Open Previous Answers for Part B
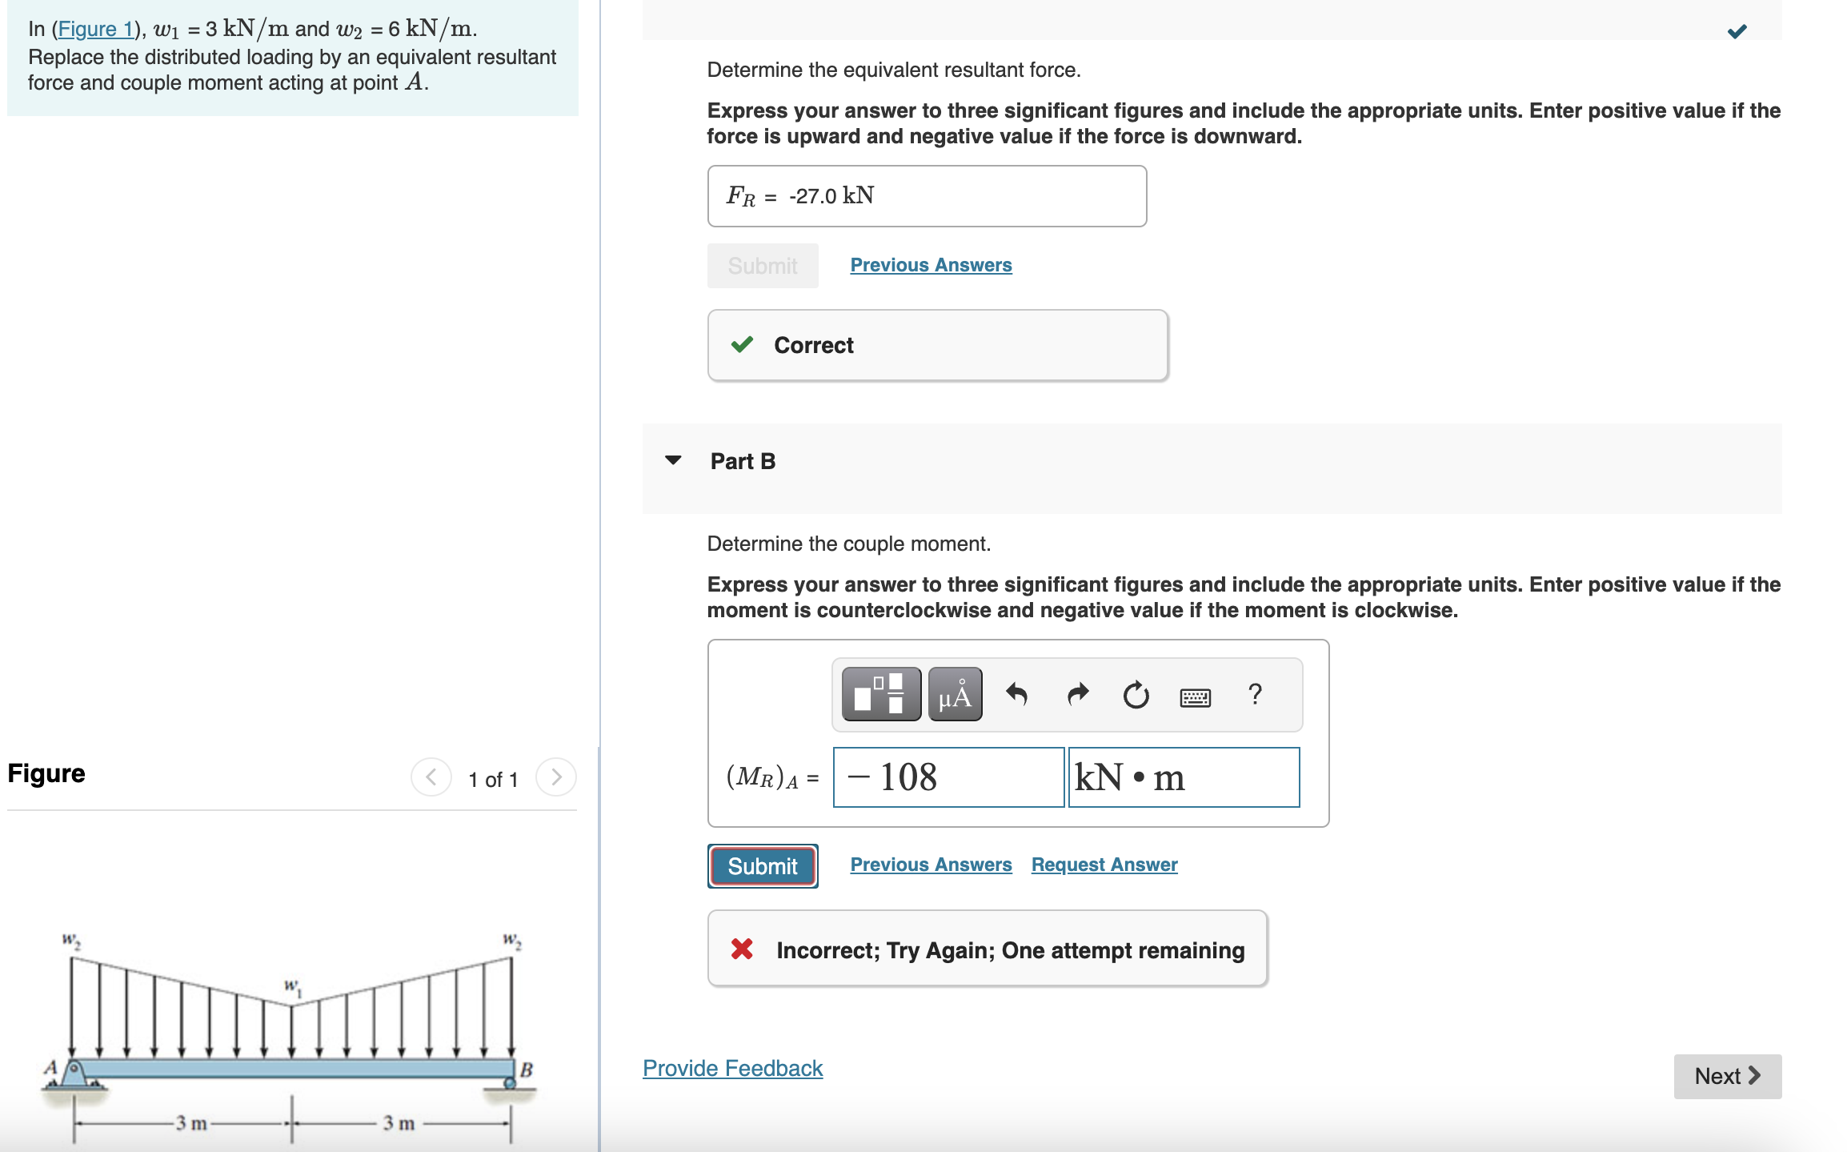 (x=930, y=865)
